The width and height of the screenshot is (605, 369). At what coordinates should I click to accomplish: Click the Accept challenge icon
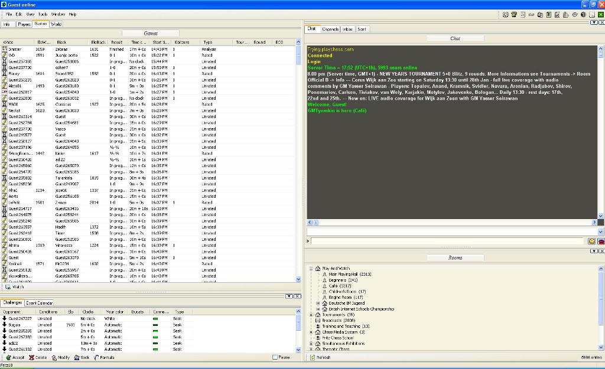pos(9,358)
